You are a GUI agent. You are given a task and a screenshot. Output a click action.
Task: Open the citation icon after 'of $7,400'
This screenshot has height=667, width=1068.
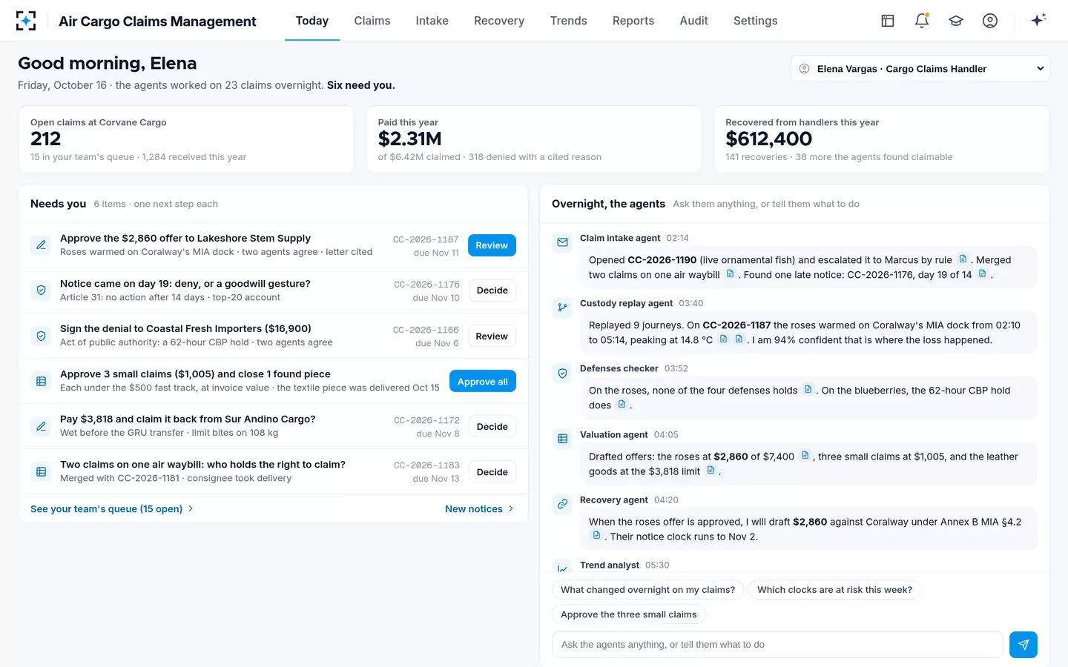click(805, 456)
